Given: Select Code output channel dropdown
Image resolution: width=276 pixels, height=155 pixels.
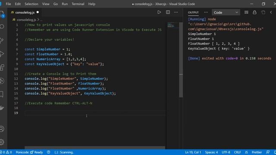Looking at the screenshot, I should point(226,12).
